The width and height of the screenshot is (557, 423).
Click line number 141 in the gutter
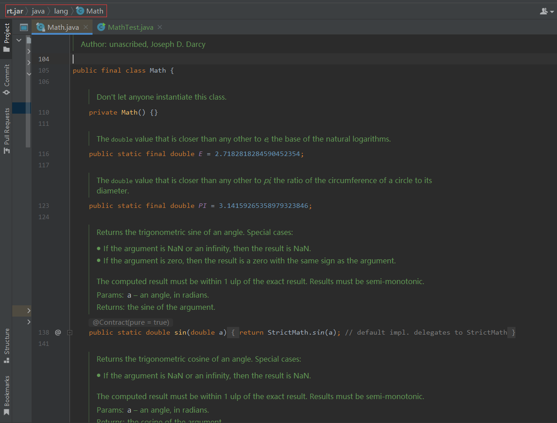pyautogui.click(x=44, y=344)
